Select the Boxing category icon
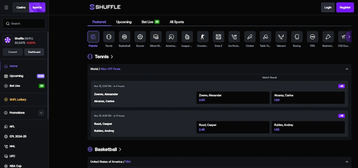Screen dimensions: 358x168 click(x=297, y=37)
